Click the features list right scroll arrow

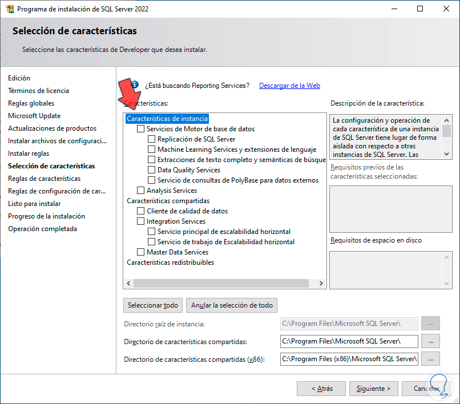click(321, 283)
